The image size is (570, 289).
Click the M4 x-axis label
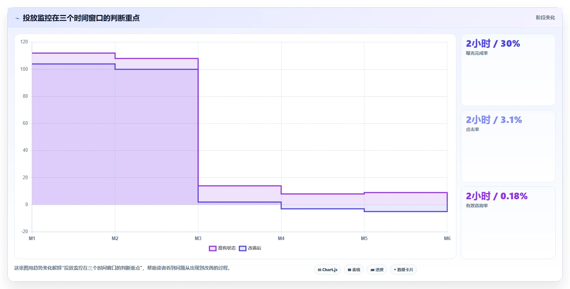pos(281,239)
